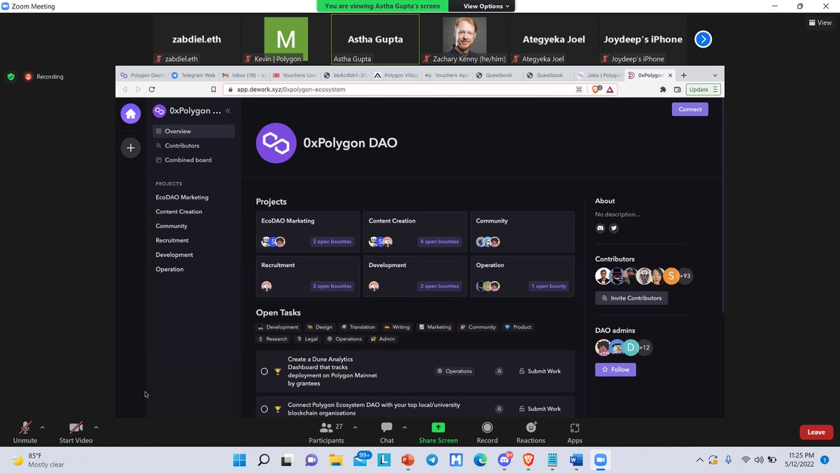Screen dimensions: 840x473
Task: Open the Brave Shields lion icon
Action: pyautogui.click(x=596, y=90)
